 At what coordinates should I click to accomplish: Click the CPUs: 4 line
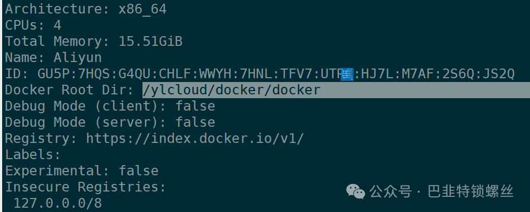point(33,25)
